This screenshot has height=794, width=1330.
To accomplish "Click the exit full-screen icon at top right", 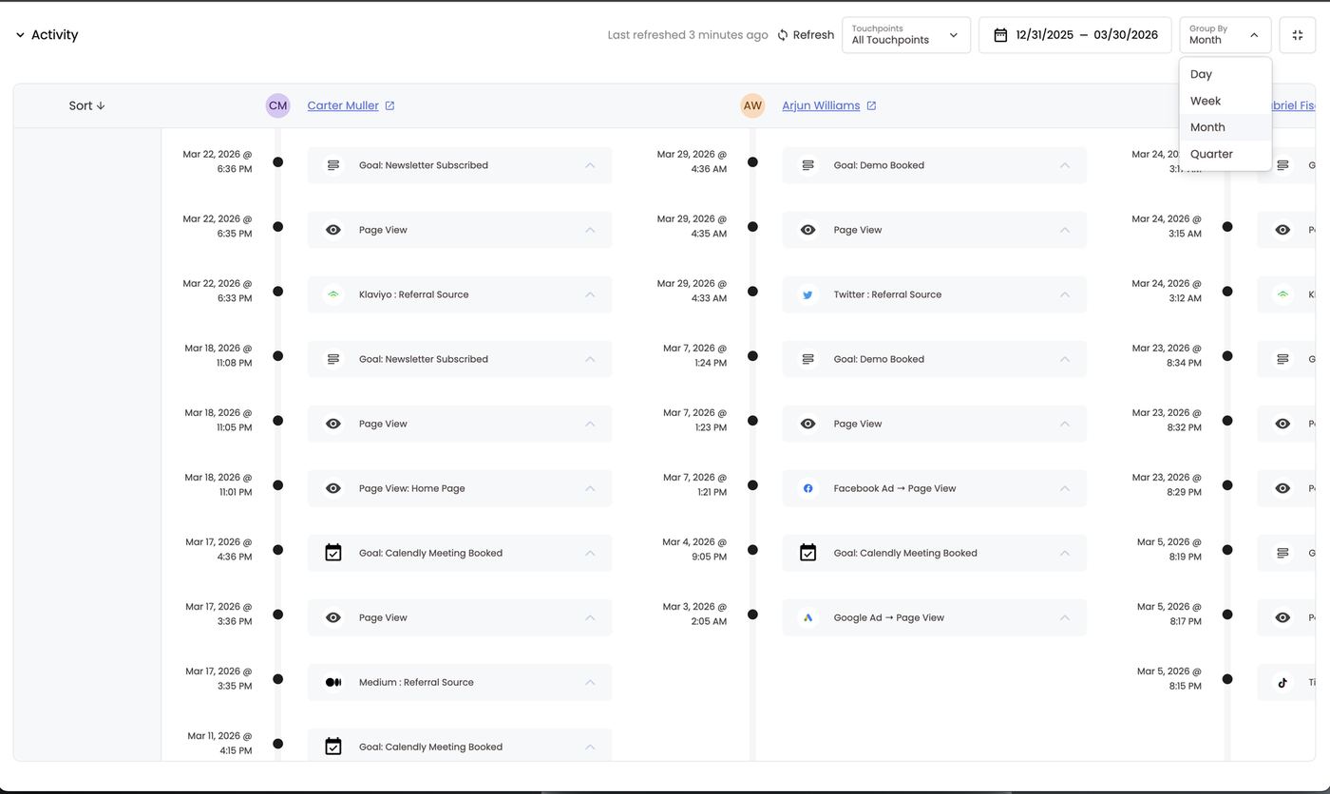I will click(1298, 35).
